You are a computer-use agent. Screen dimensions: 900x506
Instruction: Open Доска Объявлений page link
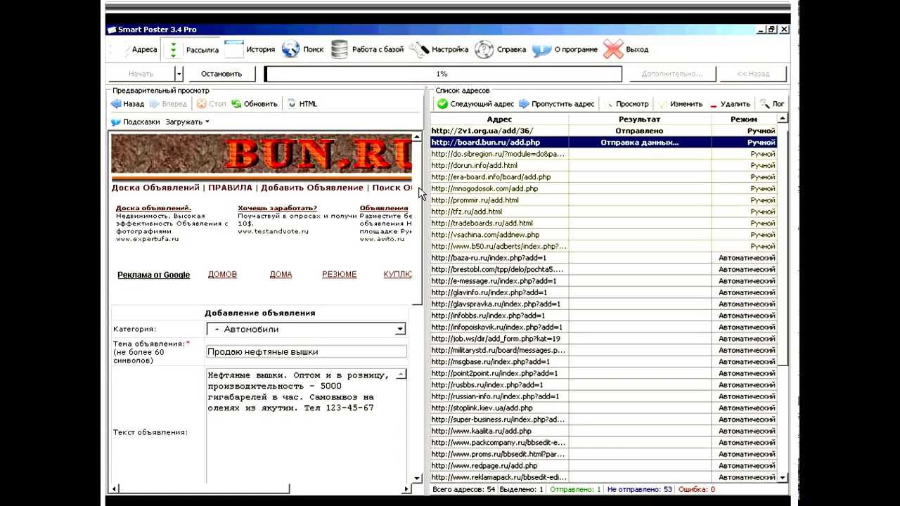[x=155, y=188]
